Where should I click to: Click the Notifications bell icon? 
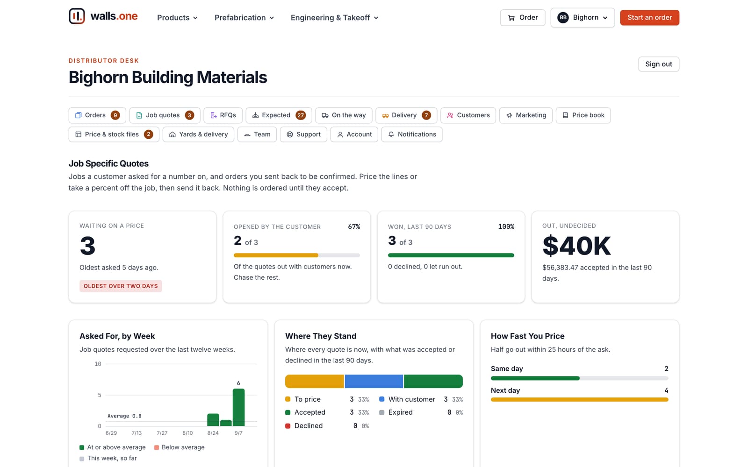point(391,134)
